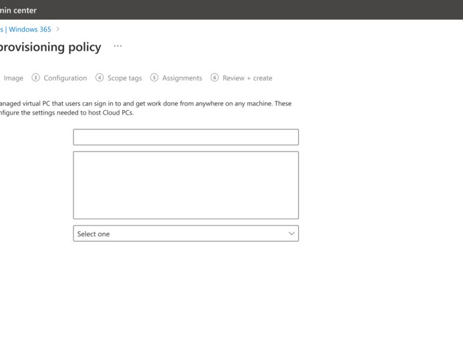The height and width of the screenshot is (355, 463).
Task: Click the breadcrumb chevron after Windows 365
Action: click(x=58, y=29)
